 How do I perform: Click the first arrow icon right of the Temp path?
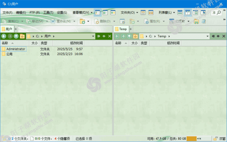pos(213,36)
